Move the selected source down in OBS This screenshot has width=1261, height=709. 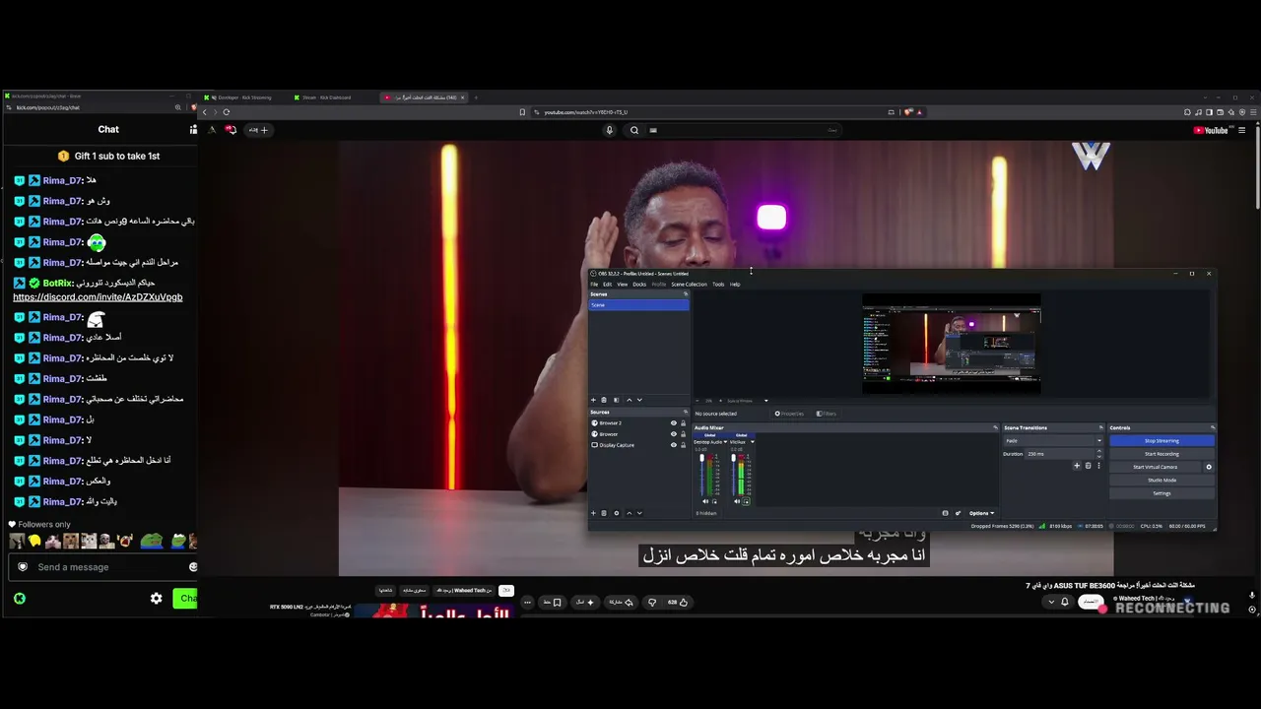(x=639, y=513)
